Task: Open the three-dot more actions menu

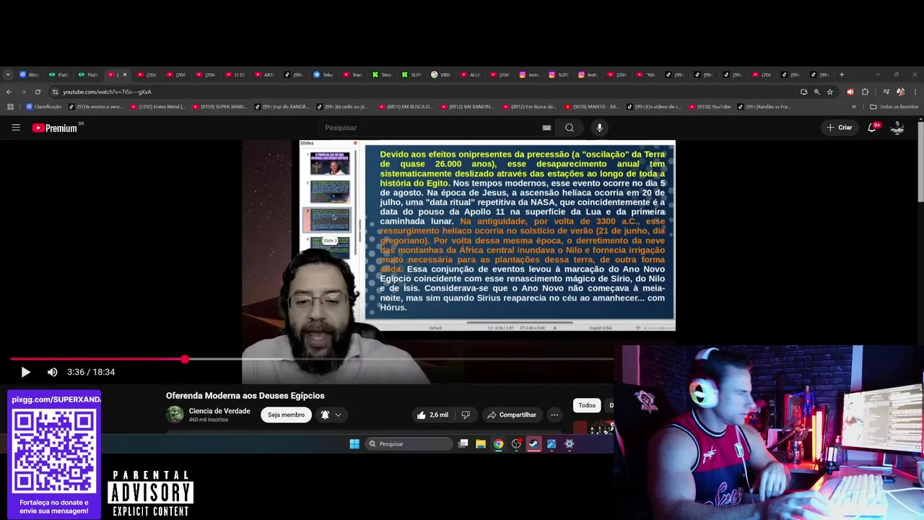Action: (x=554, y=415)
